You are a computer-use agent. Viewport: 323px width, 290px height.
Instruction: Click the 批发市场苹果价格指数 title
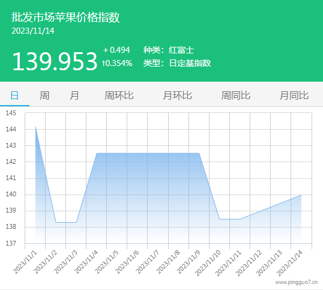click(x=65, y=17)
